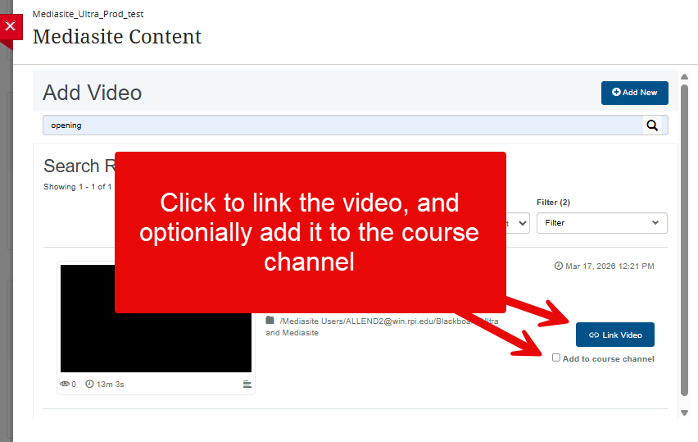Click the scrollbar up arrow

coord(685,76)
